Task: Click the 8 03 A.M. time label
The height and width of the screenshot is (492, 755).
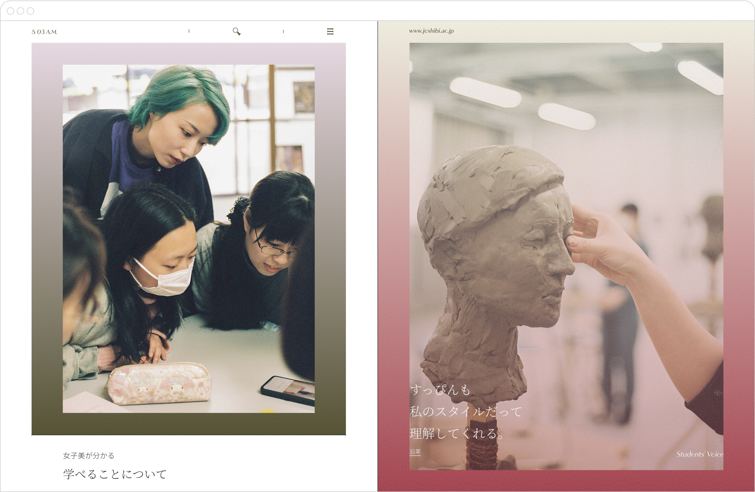Action: (x=45, y=32)
